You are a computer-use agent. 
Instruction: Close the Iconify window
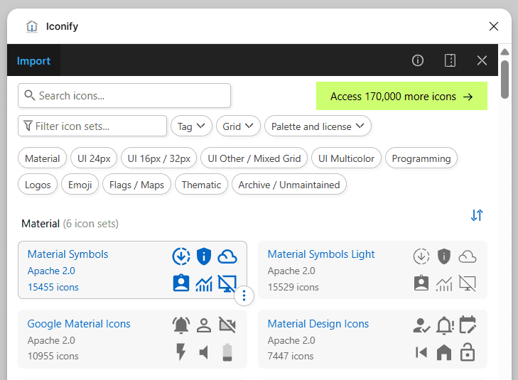(x=494, y=26)
